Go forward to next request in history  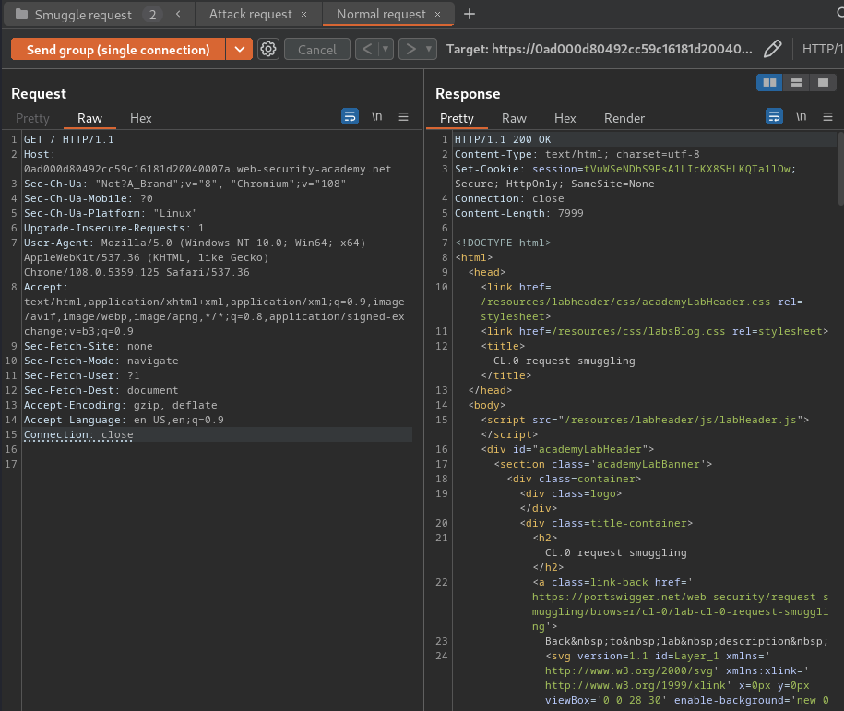410,50
